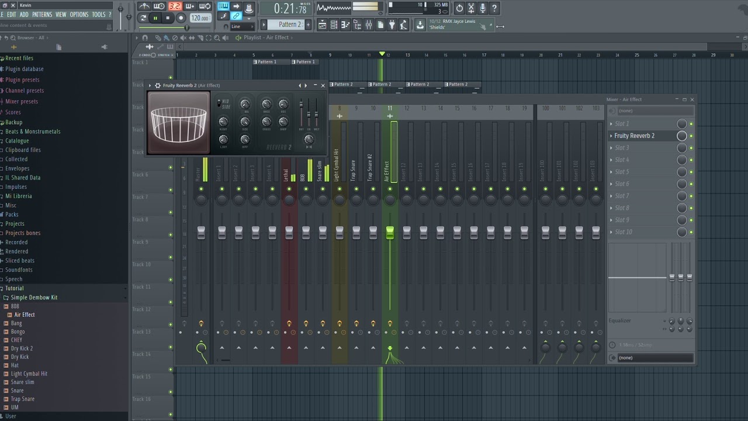
Task: Open the Channel rack icon
Action: [334, 25]
